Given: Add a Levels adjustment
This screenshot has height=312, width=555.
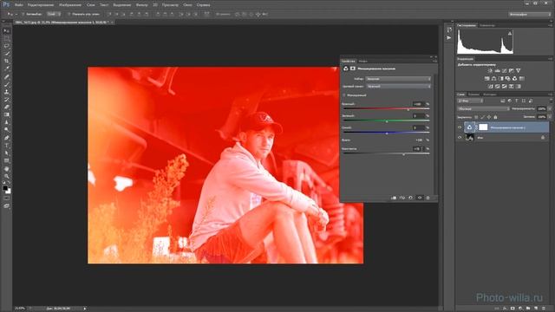Looking at the screenshot, I should 497,71.
